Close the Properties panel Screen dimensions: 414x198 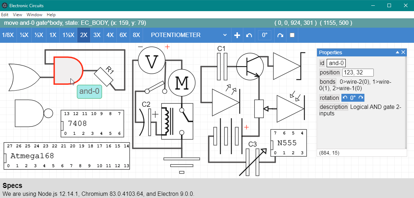click(403, 52)
